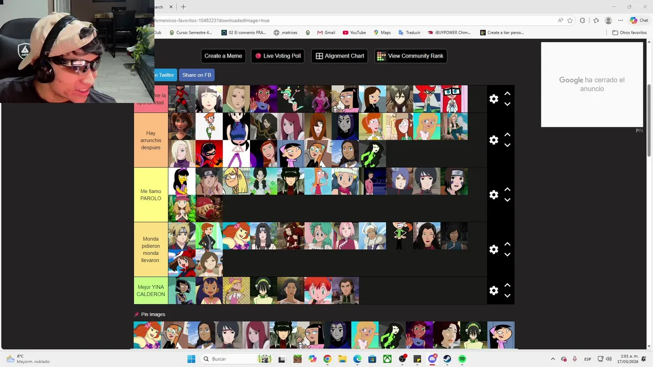
Task: Open iBUYPOWER bookmark
Action: (449, 33)
